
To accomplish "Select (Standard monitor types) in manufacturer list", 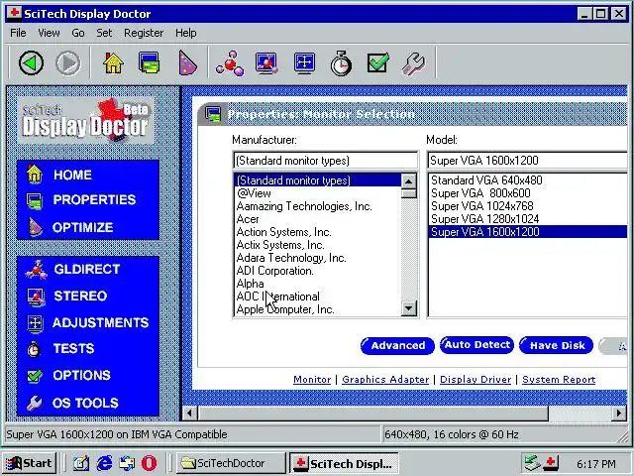I will coord(318,180).
